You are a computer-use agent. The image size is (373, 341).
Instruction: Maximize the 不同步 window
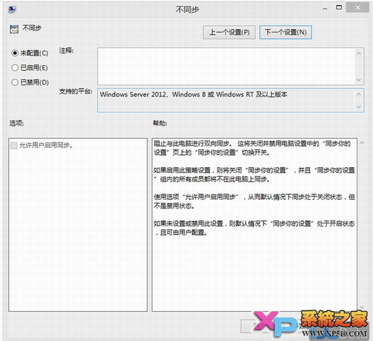coord(338,7)
